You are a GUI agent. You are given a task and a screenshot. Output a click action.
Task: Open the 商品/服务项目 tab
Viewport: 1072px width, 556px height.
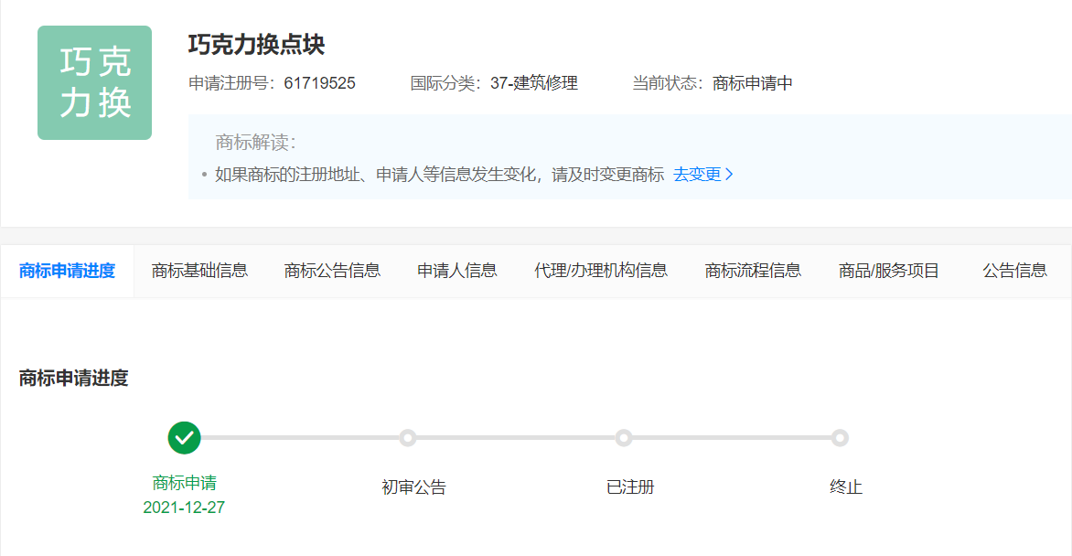[x=889, y=271]
